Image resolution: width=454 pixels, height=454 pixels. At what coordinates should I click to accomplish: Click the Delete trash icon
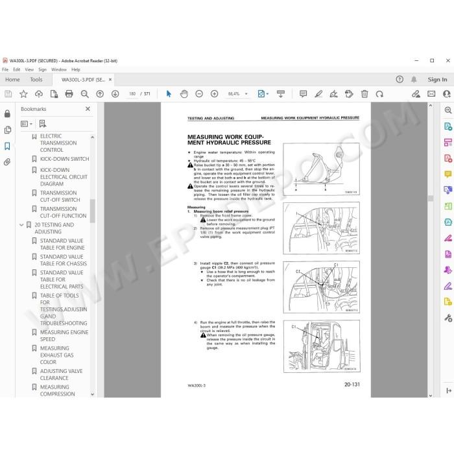pyautogui.click(x=364, y=94)
